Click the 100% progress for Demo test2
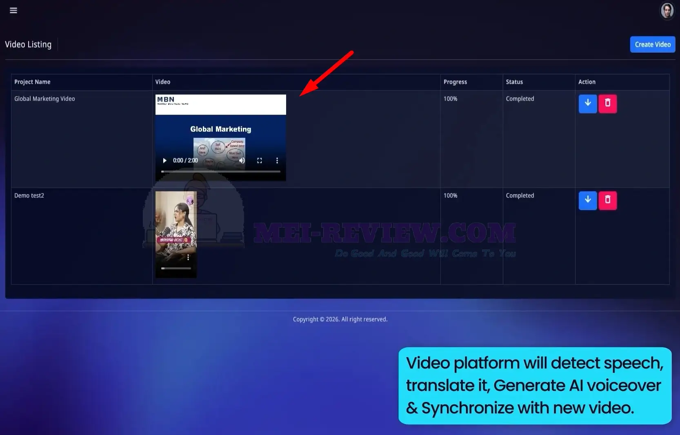Viewport: 680px width, 435px height. tap(450, 195)
